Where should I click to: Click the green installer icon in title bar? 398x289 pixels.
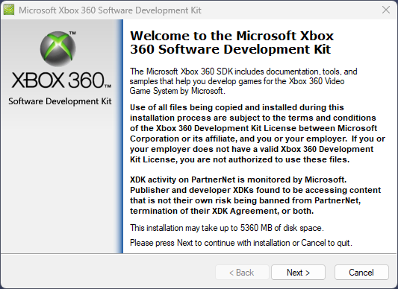(9, 10)
